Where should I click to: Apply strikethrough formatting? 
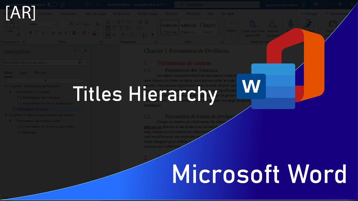[x=53, y=33]
